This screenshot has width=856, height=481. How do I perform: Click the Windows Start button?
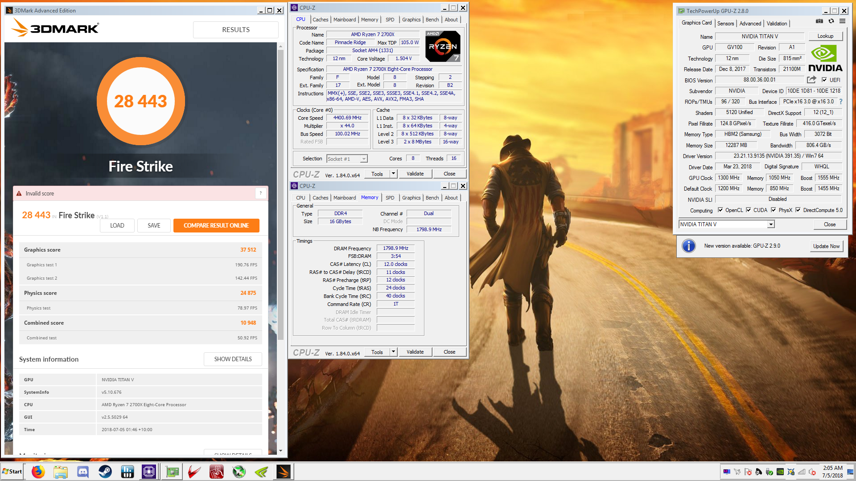[12, 472]
